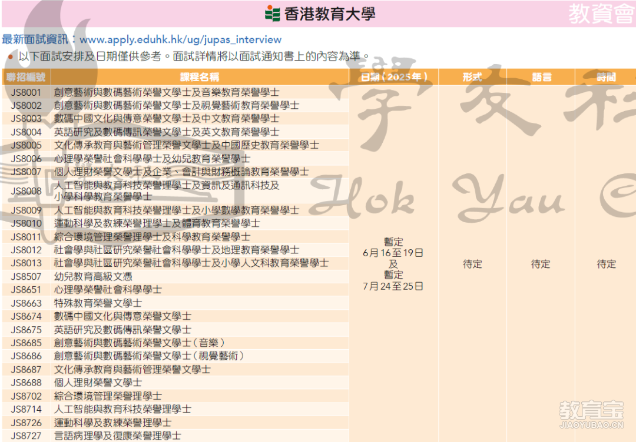Select course 心理學榮譽社會科學學士及幼兒教育榮譽學士

[x=152, y=159]
